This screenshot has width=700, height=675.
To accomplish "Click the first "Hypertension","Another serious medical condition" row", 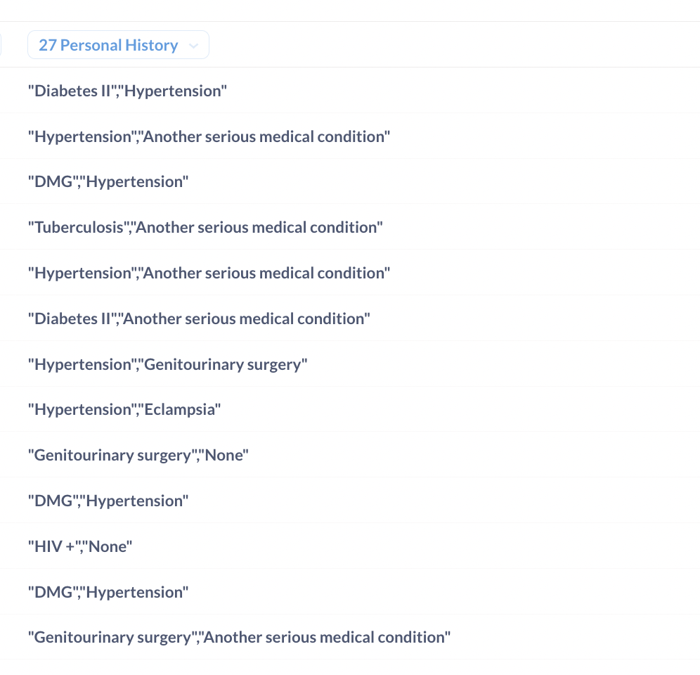I will point(209,136).
